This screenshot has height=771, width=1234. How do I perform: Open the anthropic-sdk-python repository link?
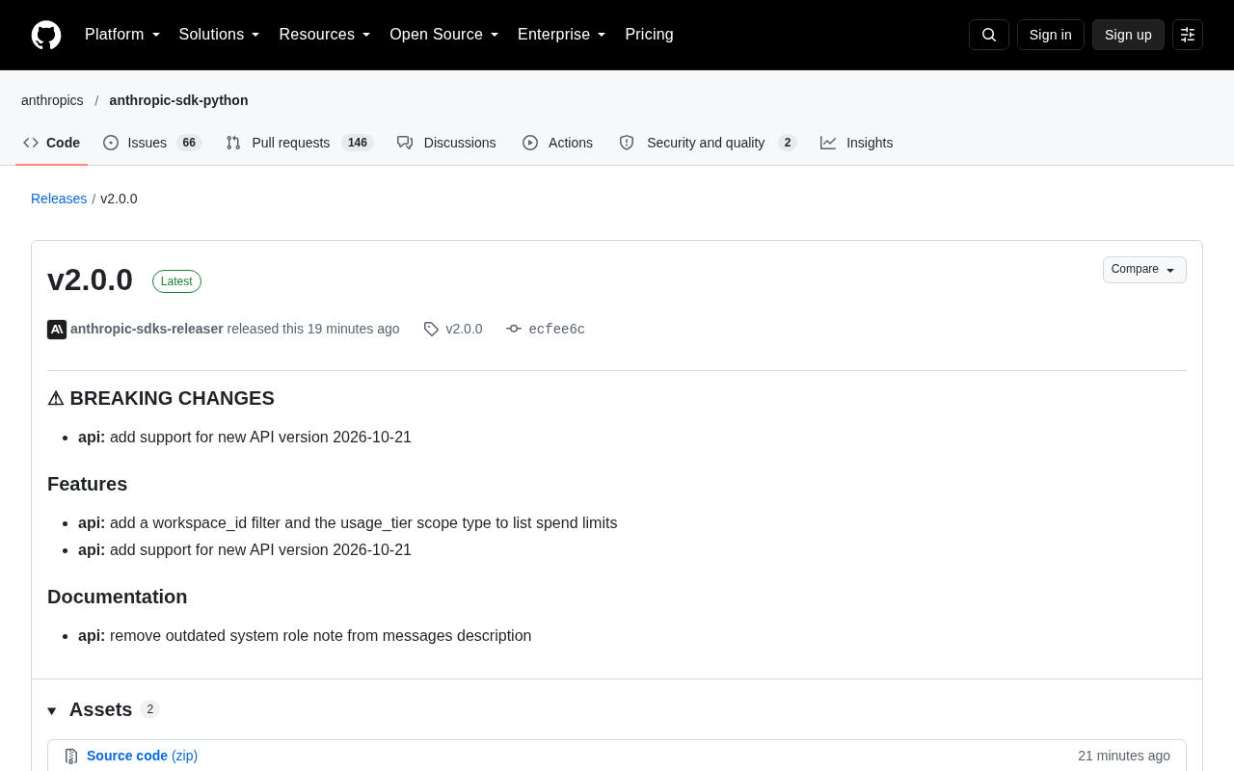tap(178, 100)
